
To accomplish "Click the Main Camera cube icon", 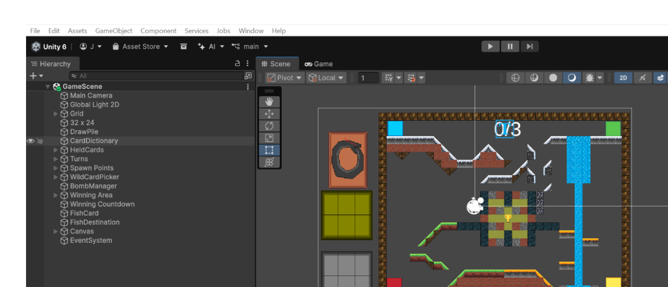I will [64, 96].
